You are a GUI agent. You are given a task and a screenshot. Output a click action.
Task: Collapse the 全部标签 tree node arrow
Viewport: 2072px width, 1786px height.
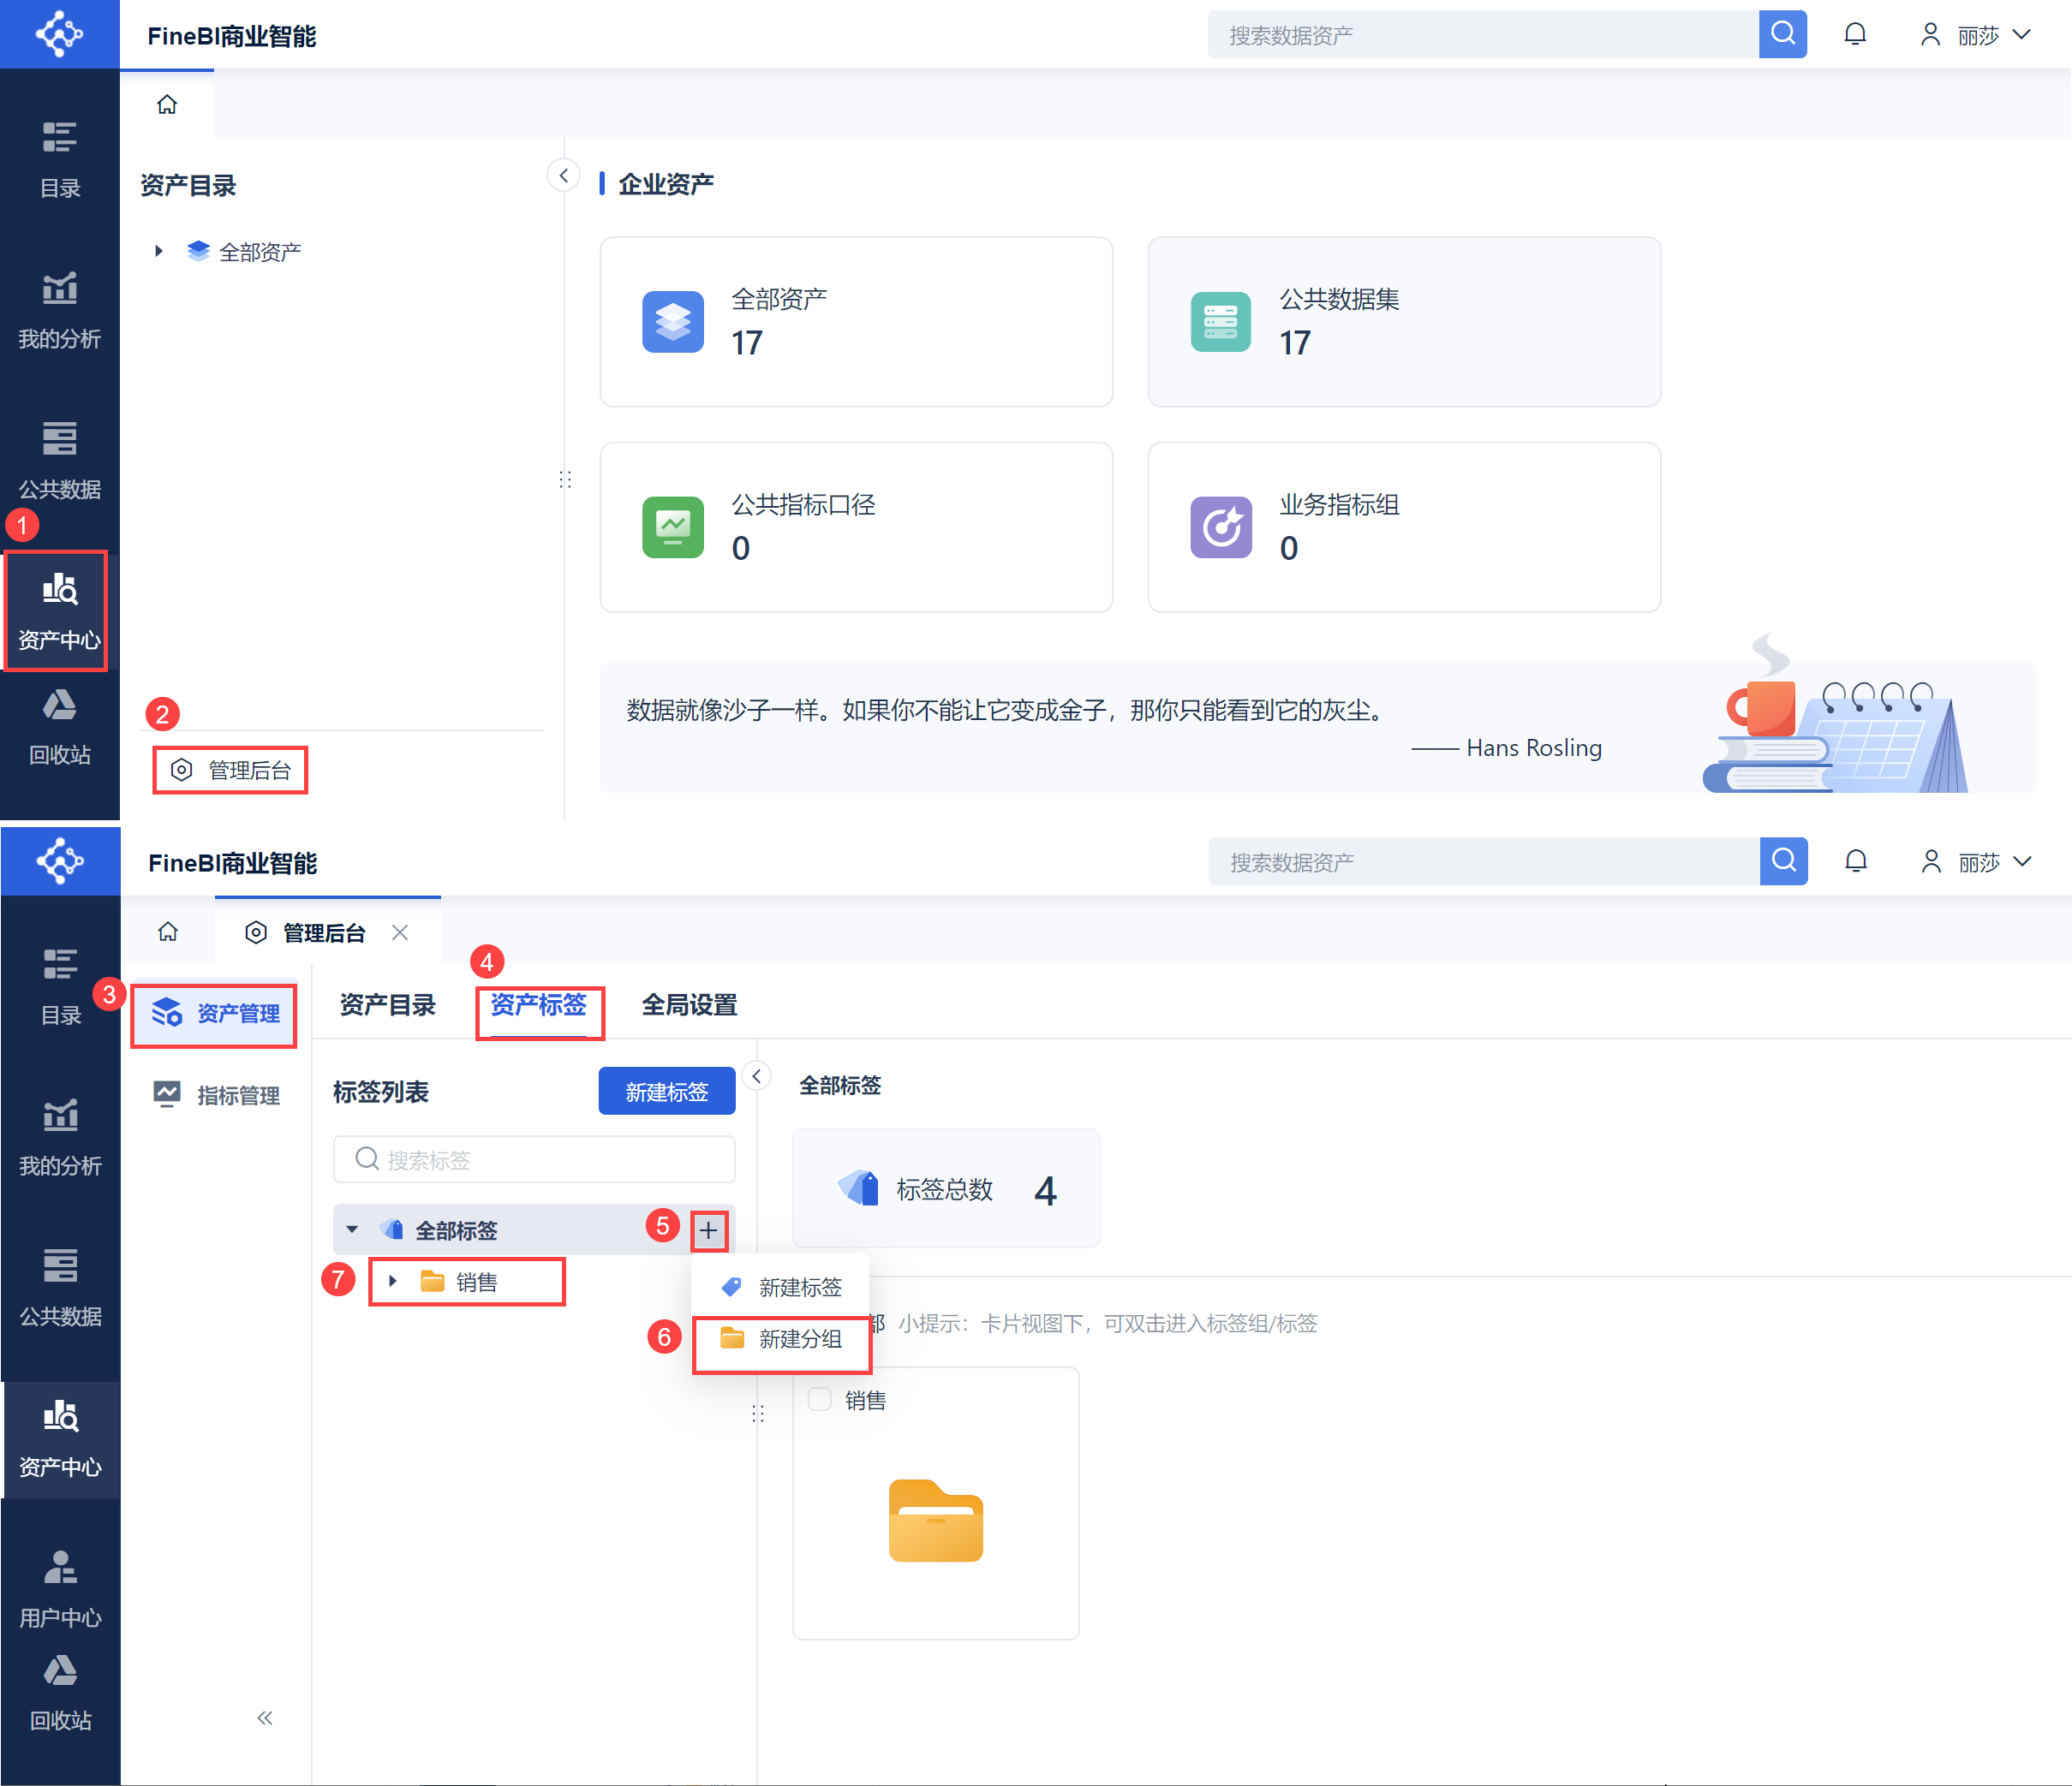pyautogui.click(x=352, y=1229)
